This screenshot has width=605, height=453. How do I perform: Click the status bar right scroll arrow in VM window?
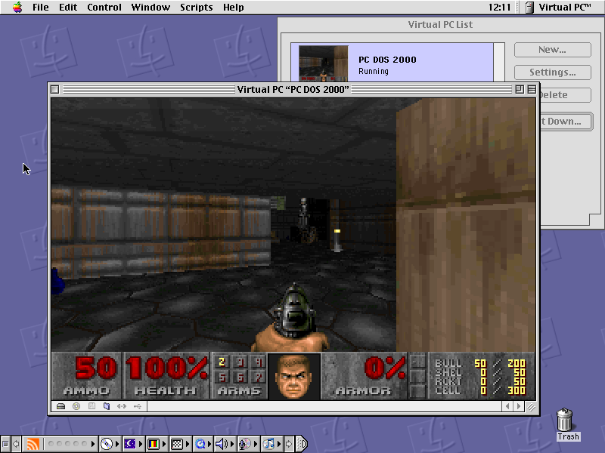pos(519,406)
